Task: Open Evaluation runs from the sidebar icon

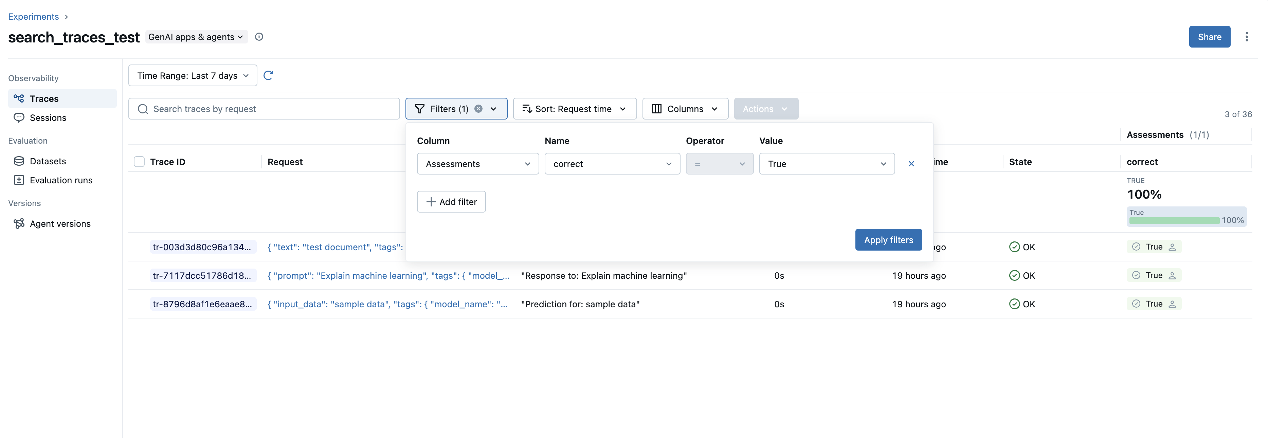Action: (x=19, y=180)
